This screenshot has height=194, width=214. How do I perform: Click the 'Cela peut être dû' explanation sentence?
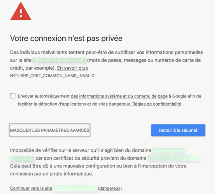(98, 170)
